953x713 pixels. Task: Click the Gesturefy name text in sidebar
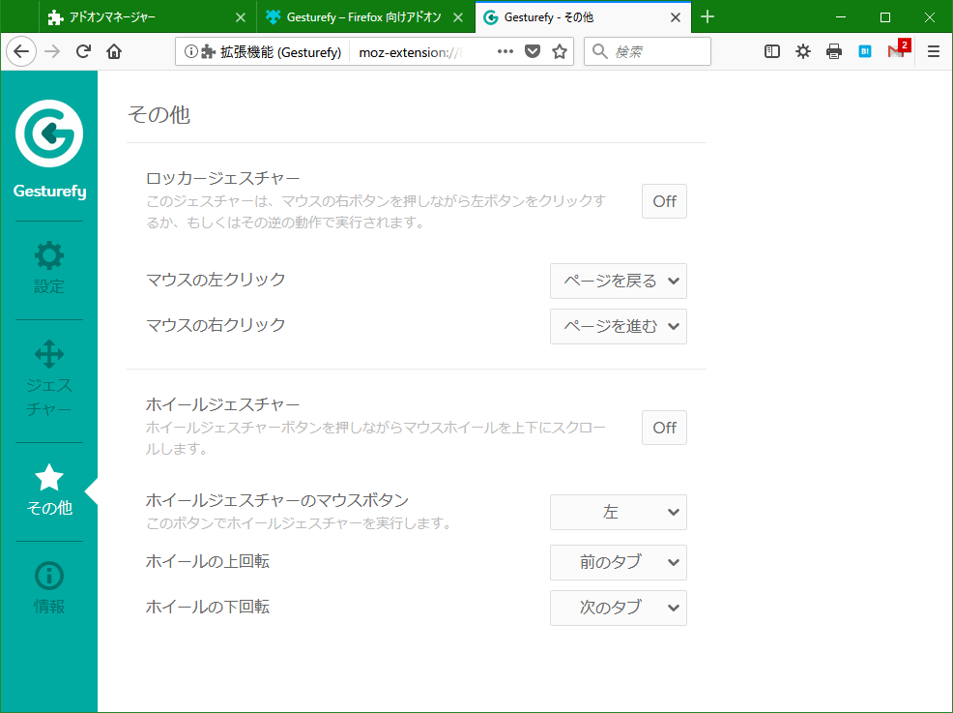click(x=50, y=191)
